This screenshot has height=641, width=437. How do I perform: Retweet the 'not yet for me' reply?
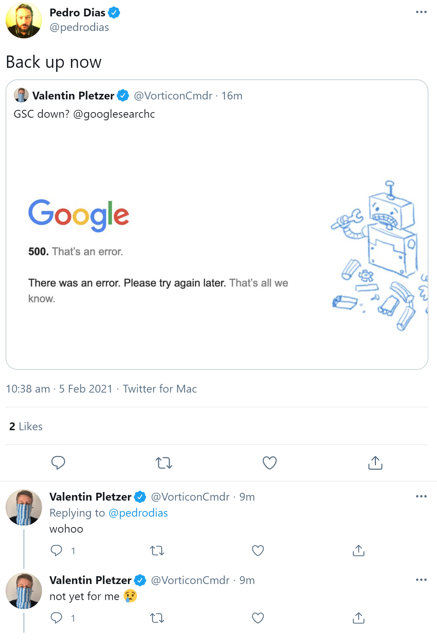click(x=156, y=618)
